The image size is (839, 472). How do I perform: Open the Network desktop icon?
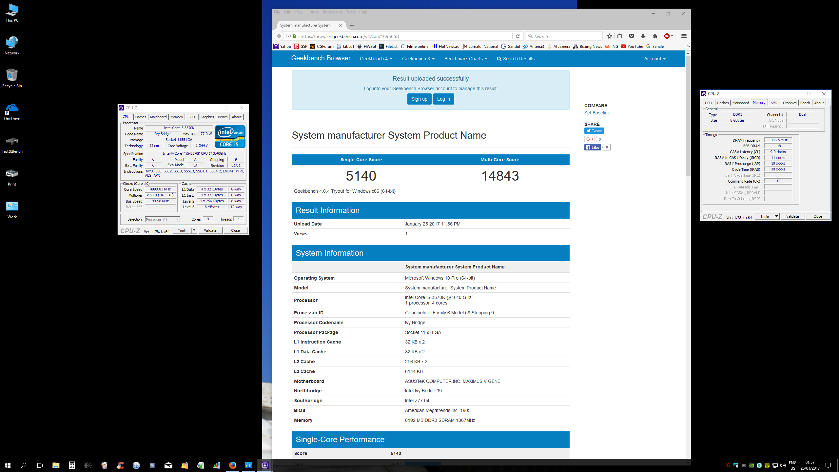coord(12,45)
